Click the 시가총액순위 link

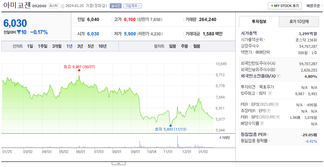tap(252, 40)
